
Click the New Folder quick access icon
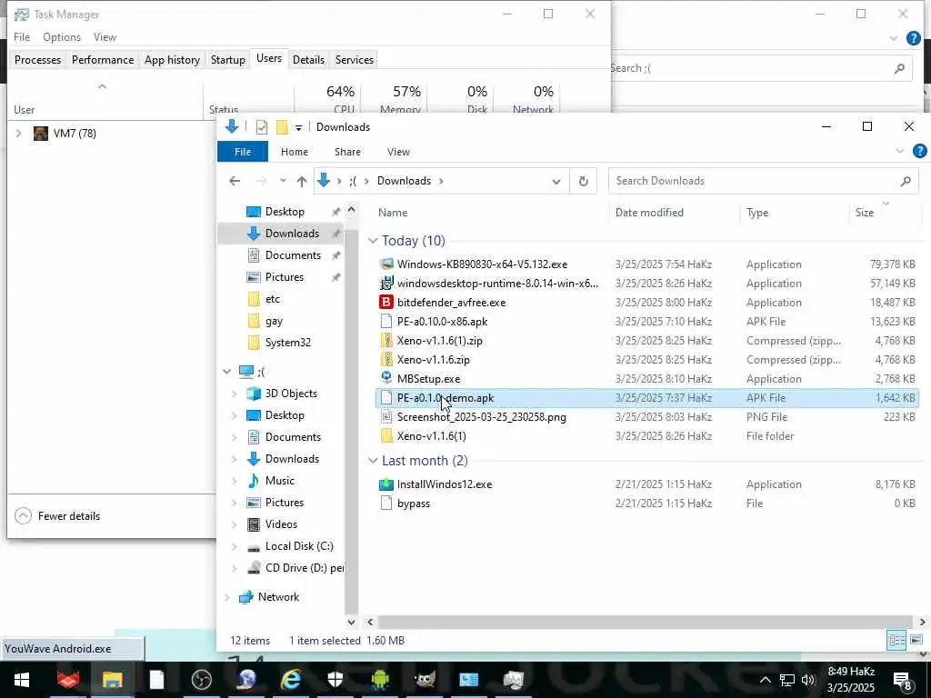282,127
